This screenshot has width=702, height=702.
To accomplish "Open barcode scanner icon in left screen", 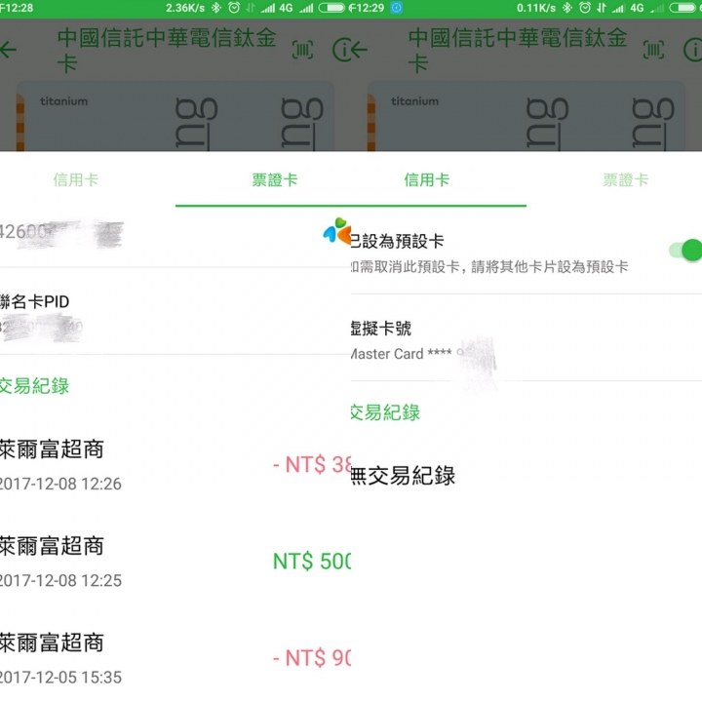I will point(302,50).
